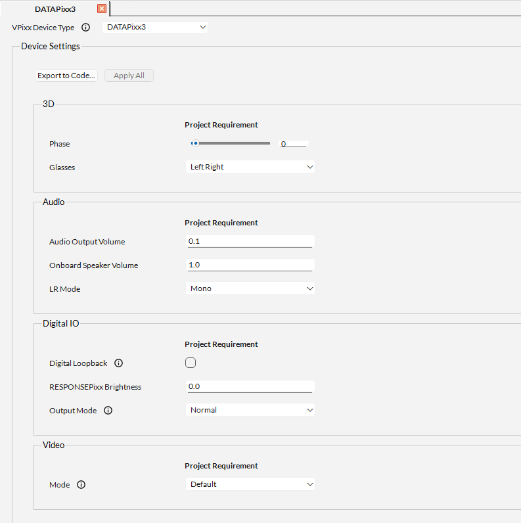Click the Output Mode label
Screen dimensions: 521x523
73,411
